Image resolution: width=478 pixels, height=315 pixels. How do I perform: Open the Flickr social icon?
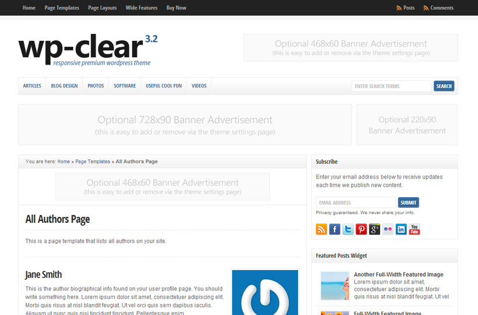(388, 229)
